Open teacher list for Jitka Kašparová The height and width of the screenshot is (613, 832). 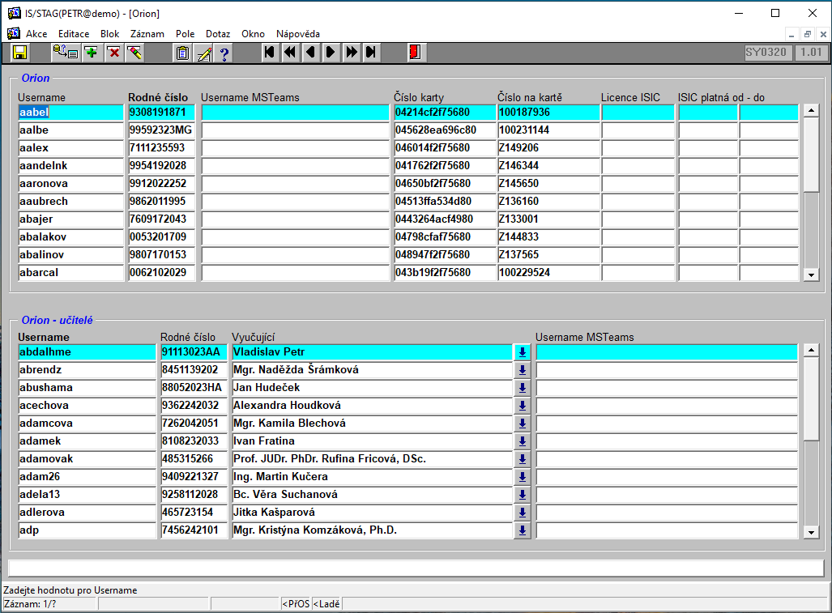pos(522,513)
